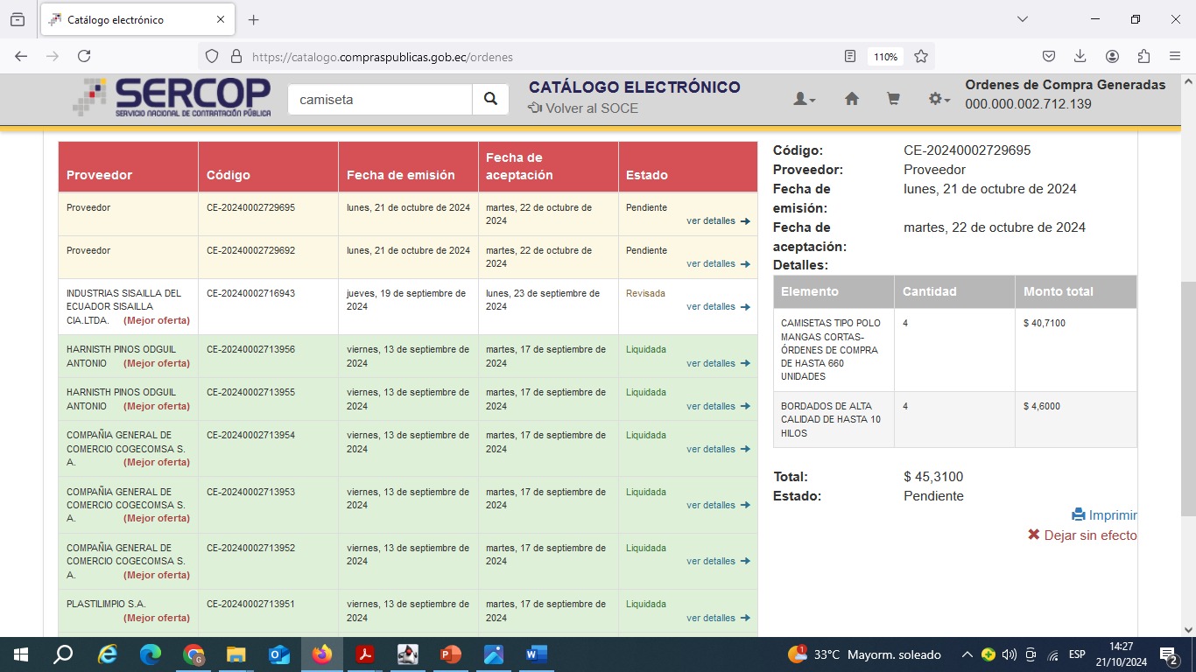The image size is (1196, 672).
Task: Click the search magnifier button
Action: 490,100
